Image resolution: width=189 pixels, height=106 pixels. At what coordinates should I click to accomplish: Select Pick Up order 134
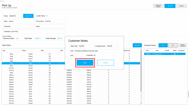click(x=71, y=68)
